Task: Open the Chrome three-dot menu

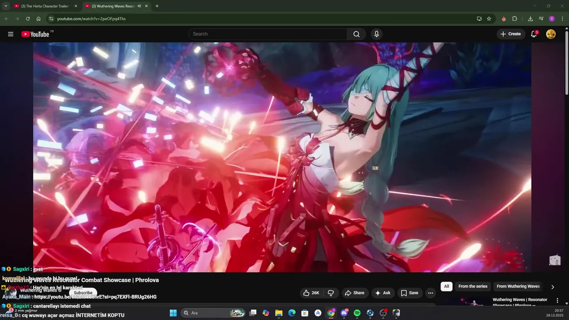Action: (x=563, y=19)
